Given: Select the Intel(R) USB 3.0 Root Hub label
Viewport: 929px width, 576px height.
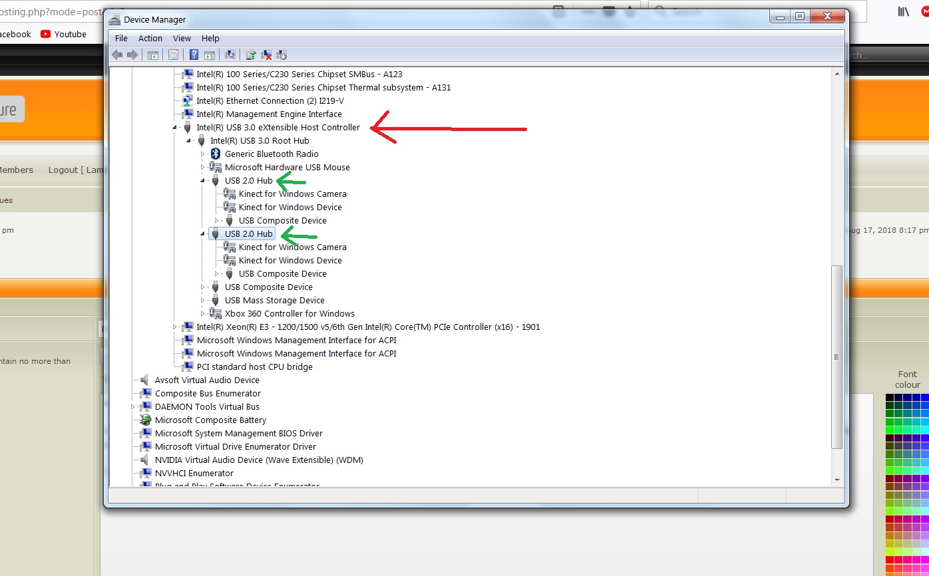Looking at the screenshot, I should (x=260, y=140).
